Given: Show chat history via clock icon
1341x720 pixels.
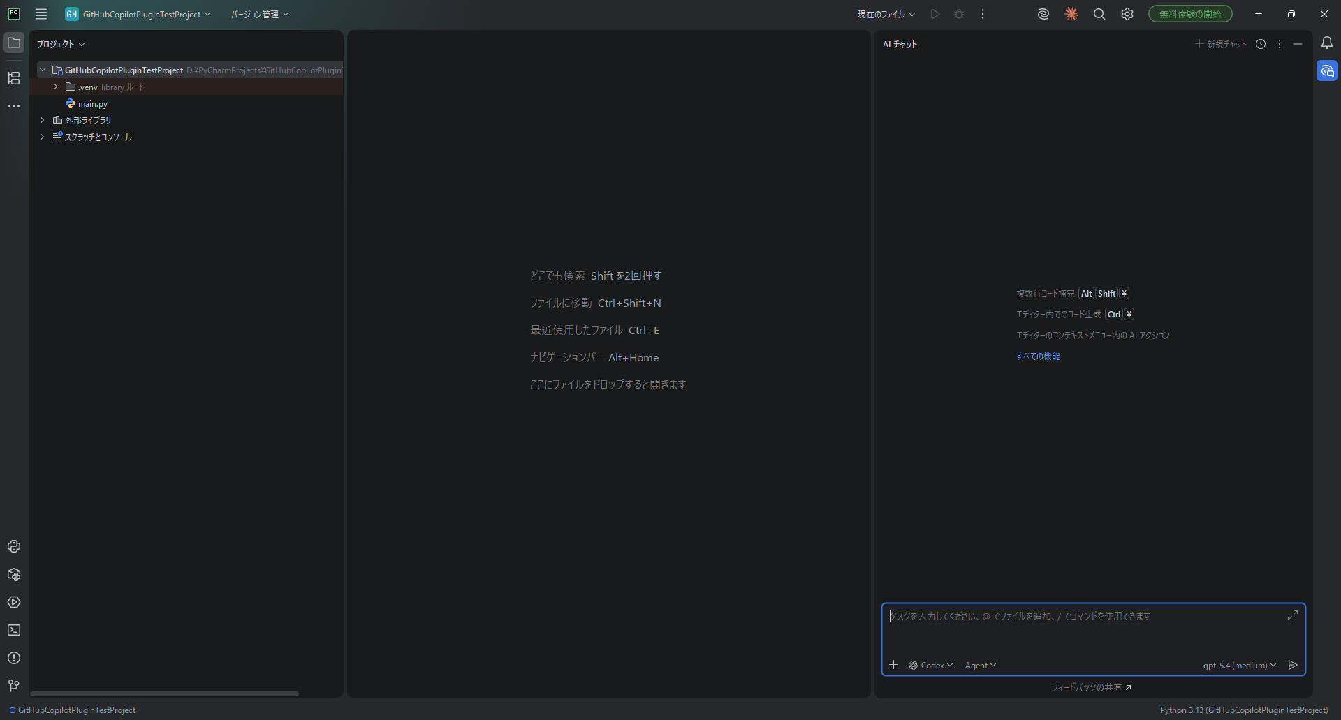Looking at the screenshot, I should pos(1261,44).
